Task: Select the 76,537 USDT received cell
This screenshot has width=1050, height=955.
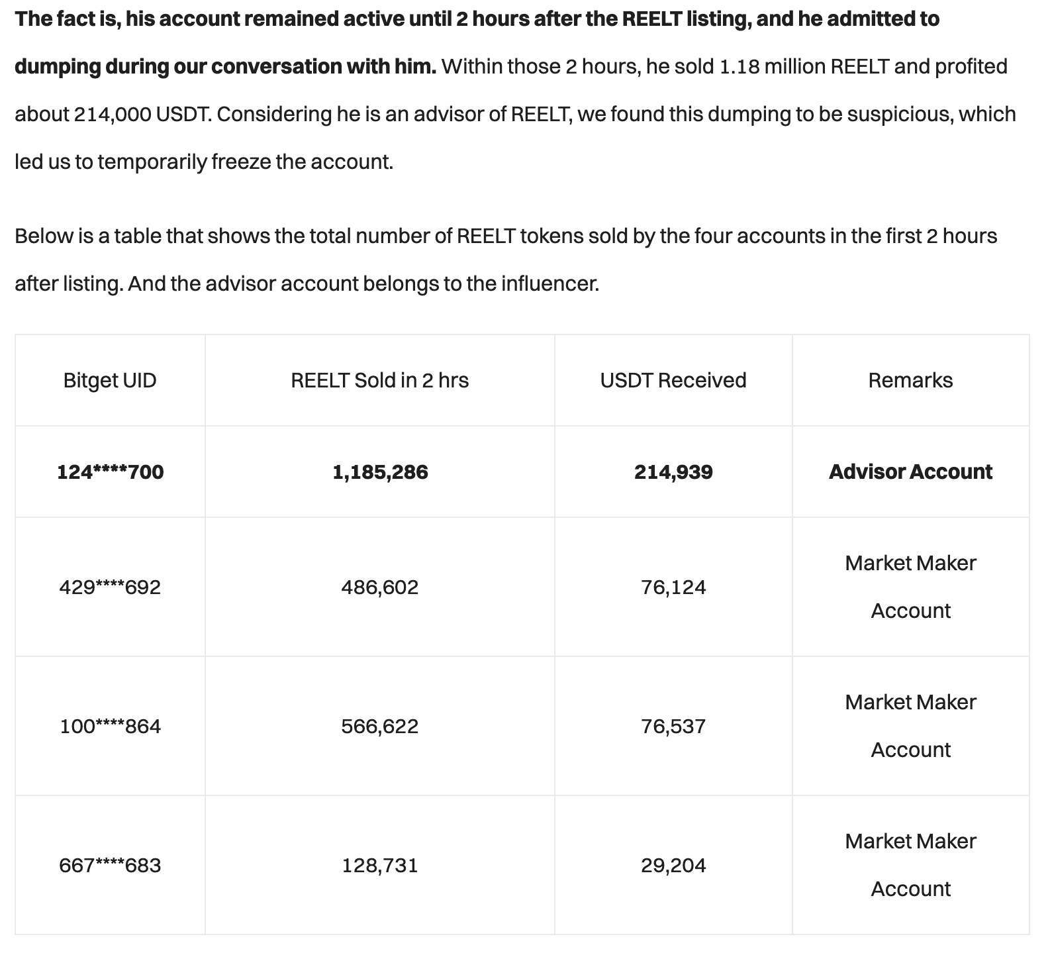Action: (x=673, y=726)
